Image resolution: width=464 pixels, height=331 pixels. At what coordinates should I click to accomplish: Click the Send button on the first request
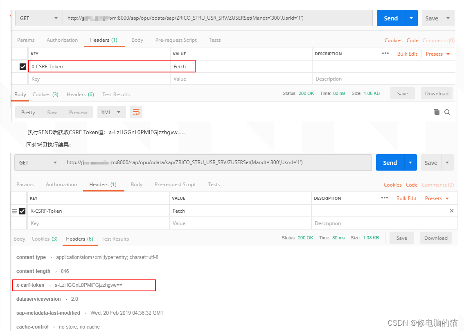pyautogui.click(x=391, y=18)
